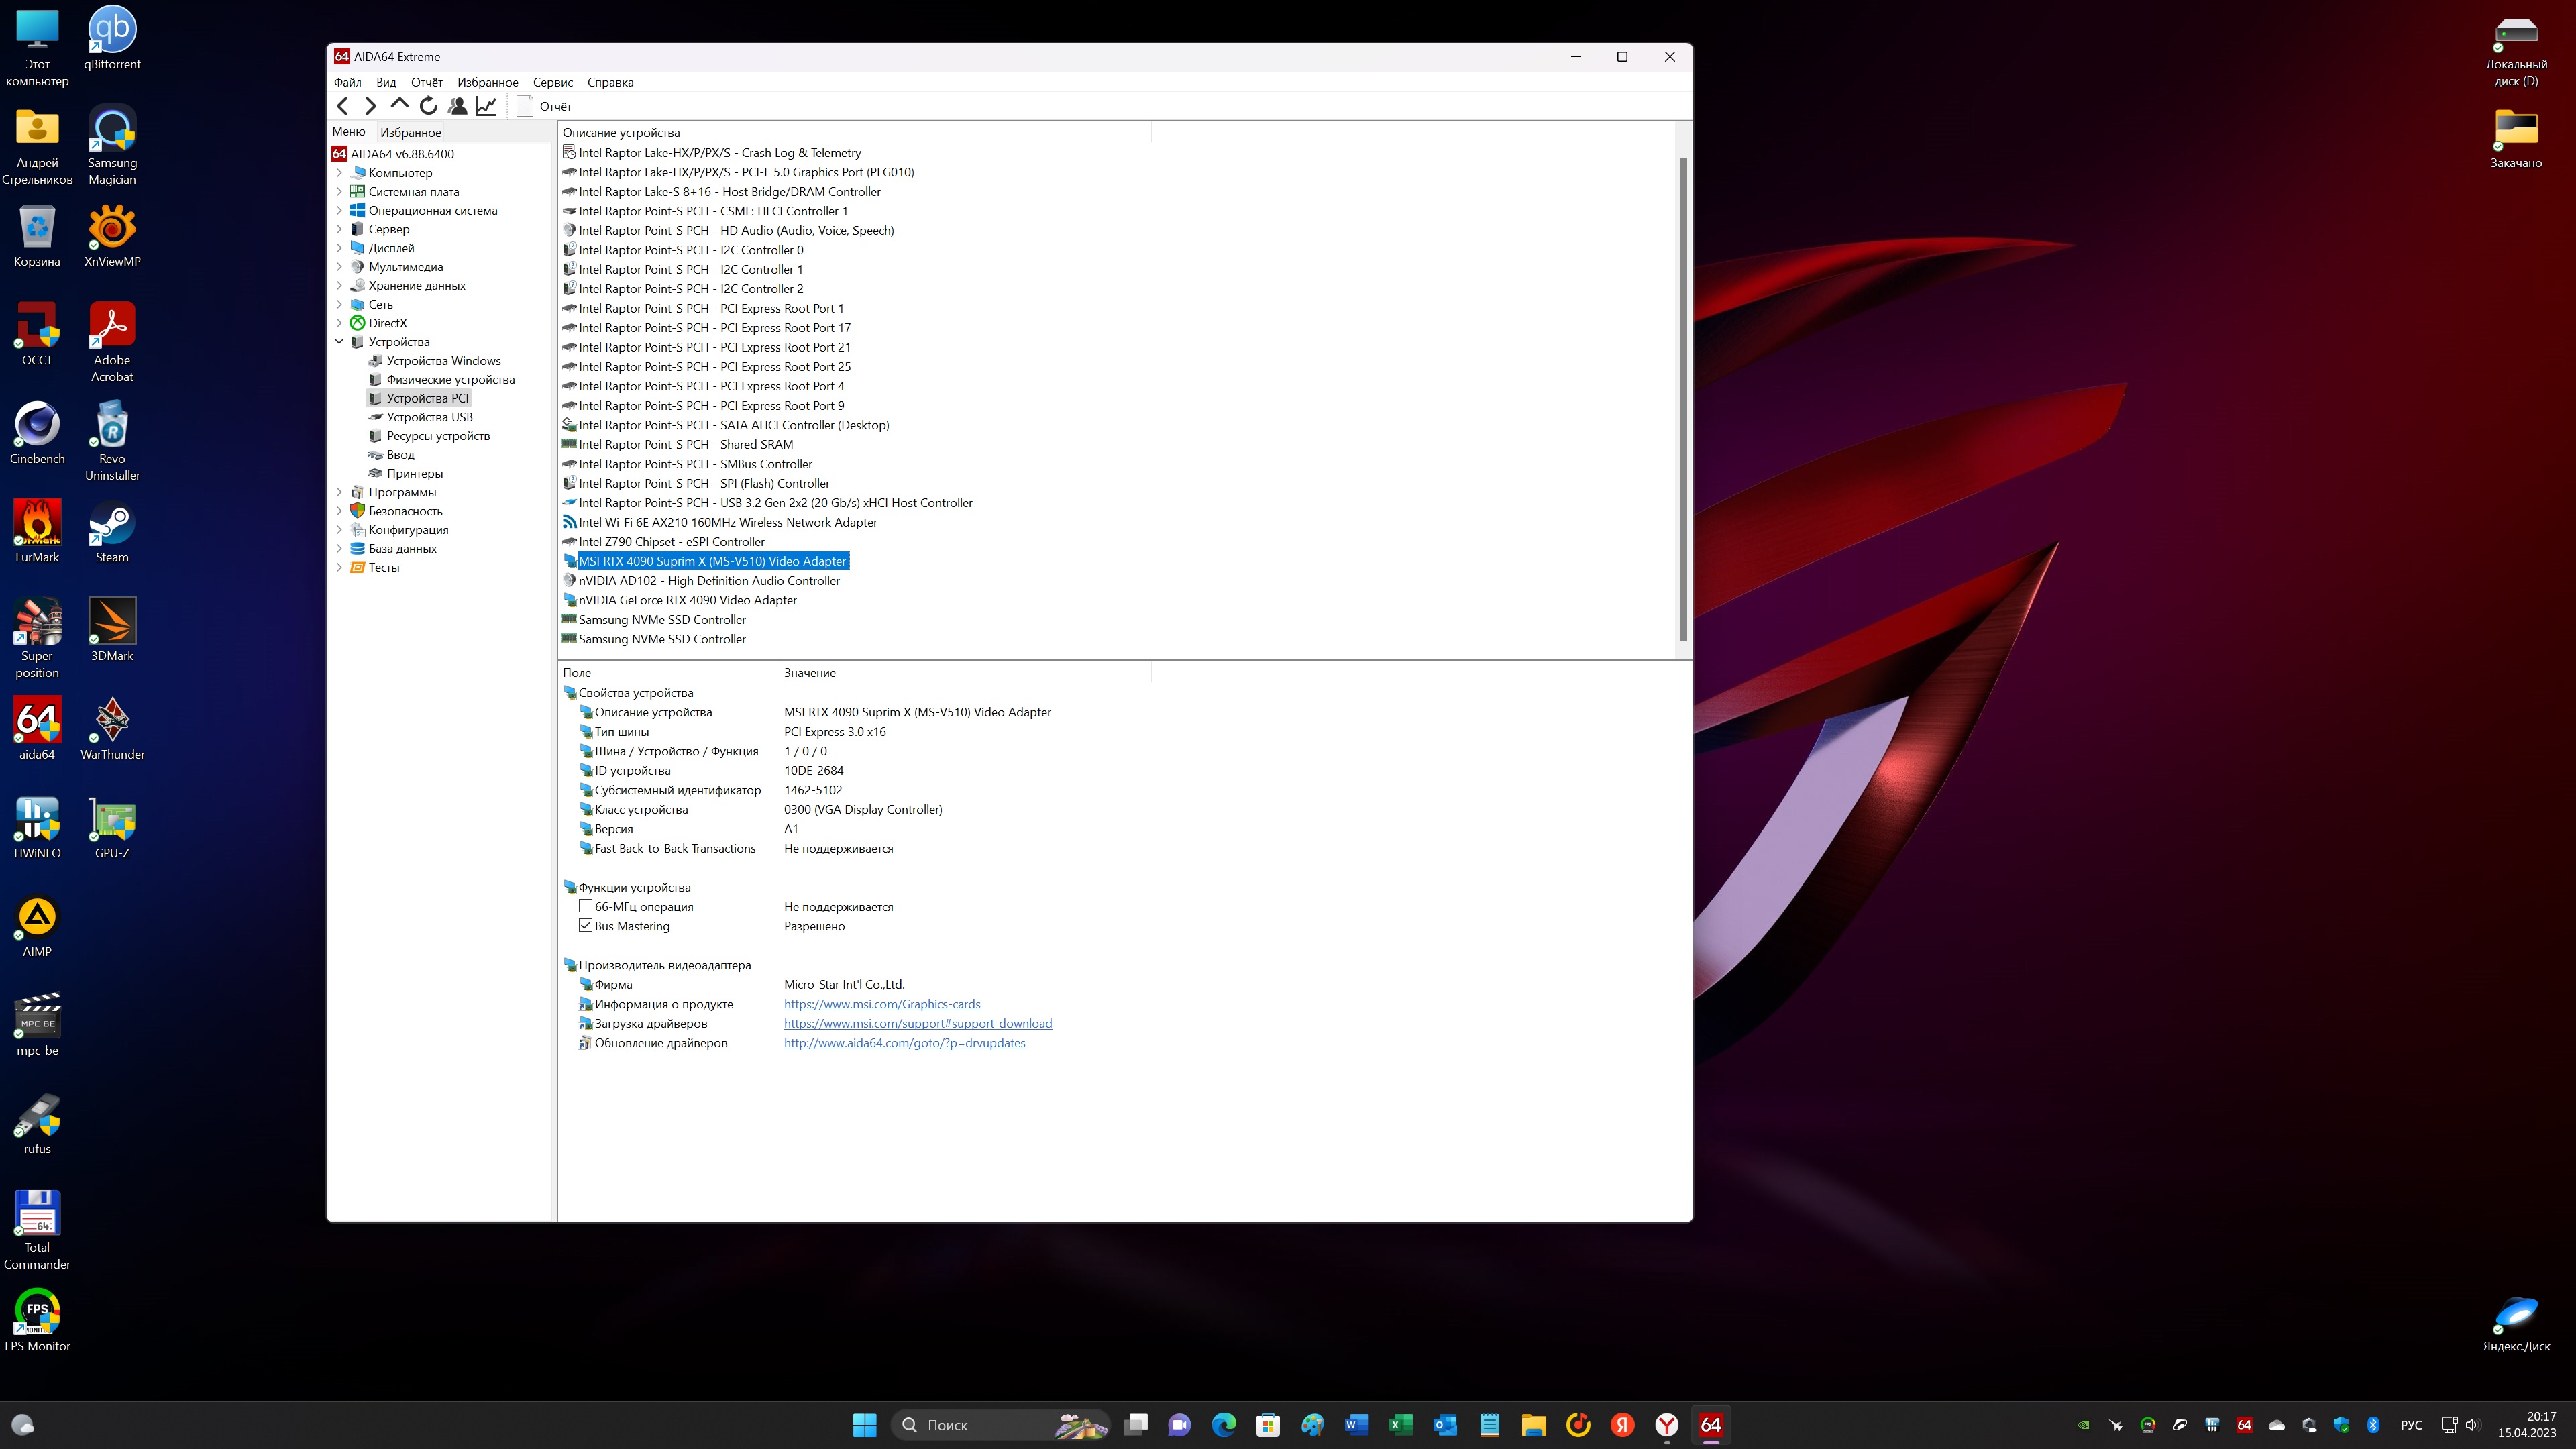
Task: Select Устройства USB in the tree
Action: tap(429, 417)
